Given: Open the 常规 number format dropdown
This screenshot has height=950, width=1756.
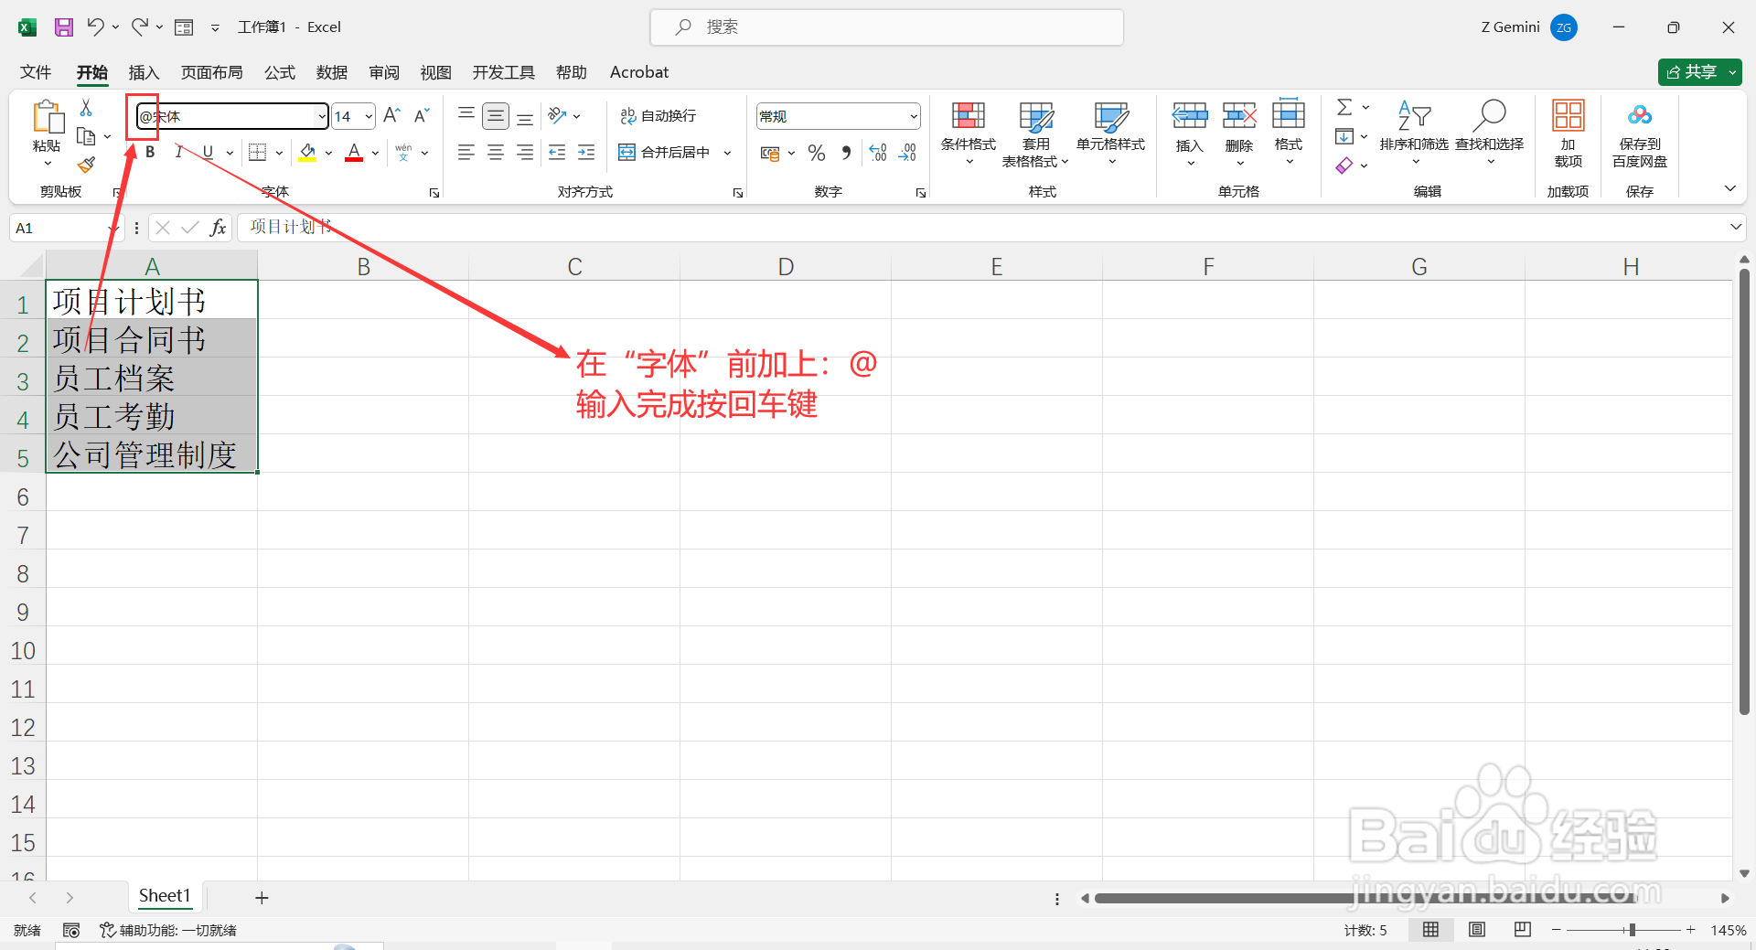Looking at the screenshot, I should [913, 116].
